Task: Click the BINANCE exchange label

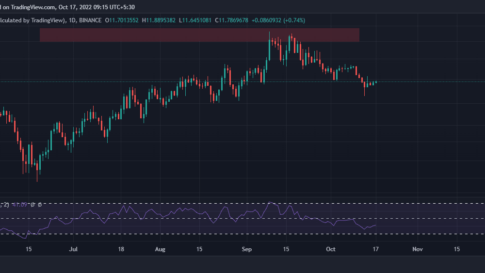Action: click(90, 20)
